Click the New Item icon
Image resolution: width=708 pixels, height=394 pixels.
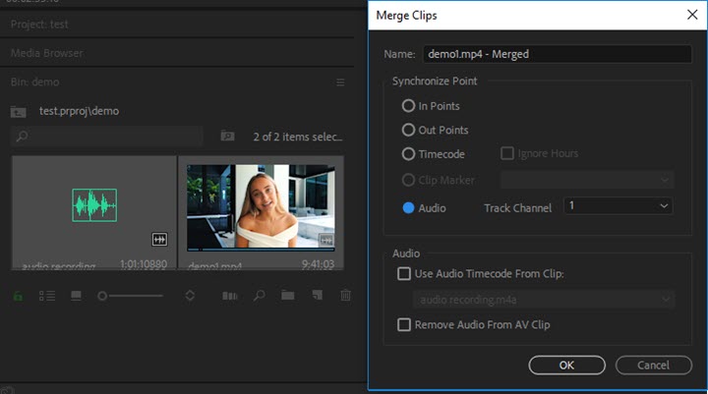317,295
